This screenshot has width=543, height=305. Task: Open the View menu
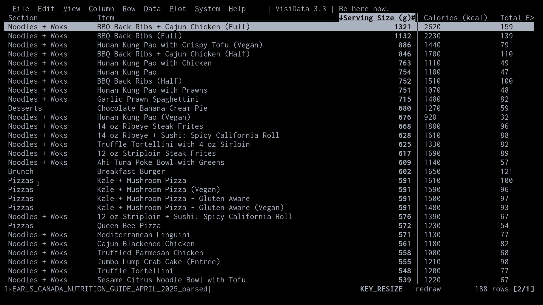[72, 9]
